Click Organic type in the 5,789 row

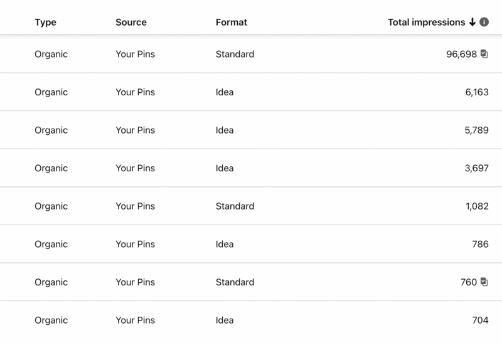tap(51, 130)
